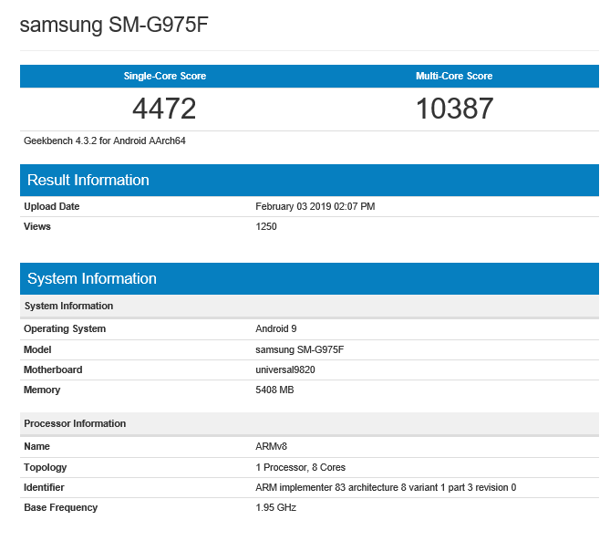This screenshot has height=541, width=610.
Task: Select the ARMv8 value
Action: pos(271,446)
